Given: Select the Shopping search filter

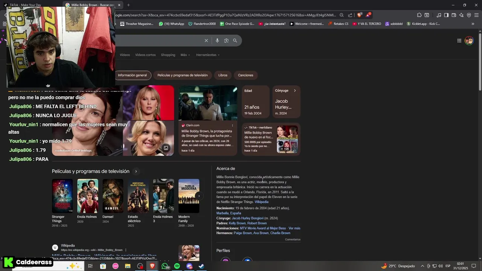Looking at the screenshot, I should (168, 55).
